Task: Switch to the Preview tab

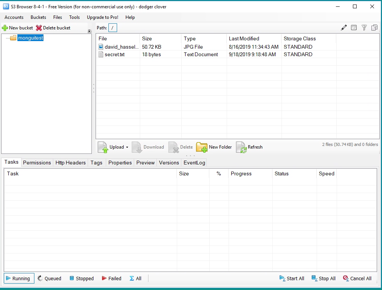Action: (145, 163)
